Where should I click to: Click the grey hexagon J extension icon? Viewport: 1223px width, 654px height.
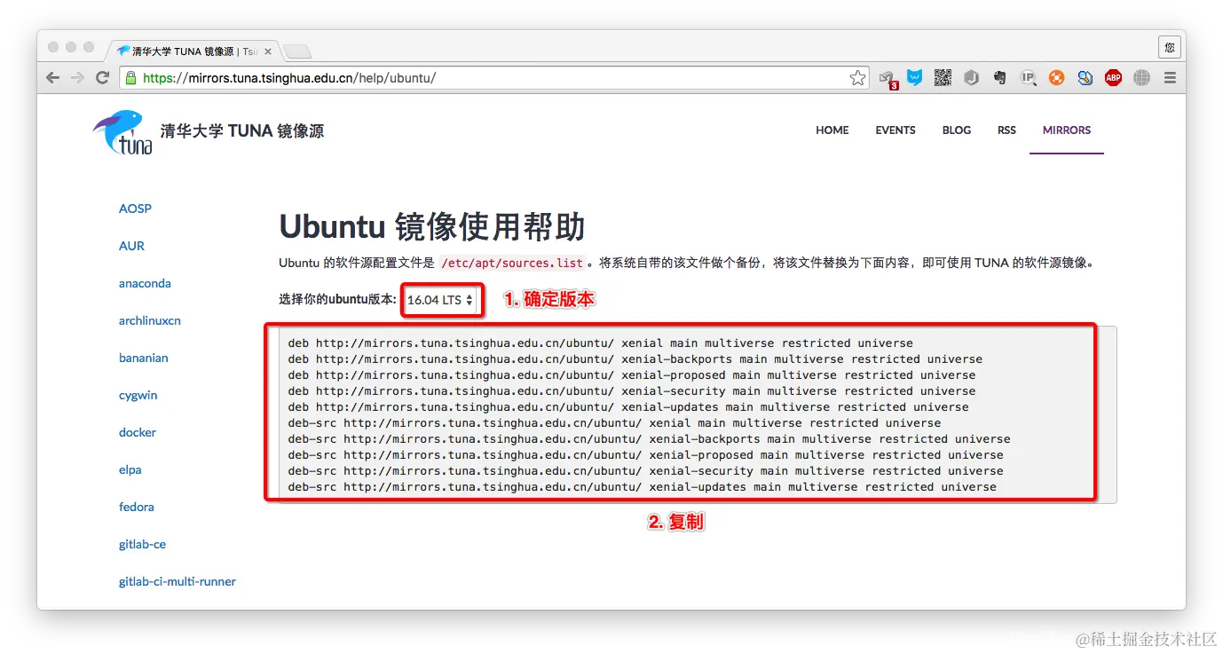coord(972,78)
